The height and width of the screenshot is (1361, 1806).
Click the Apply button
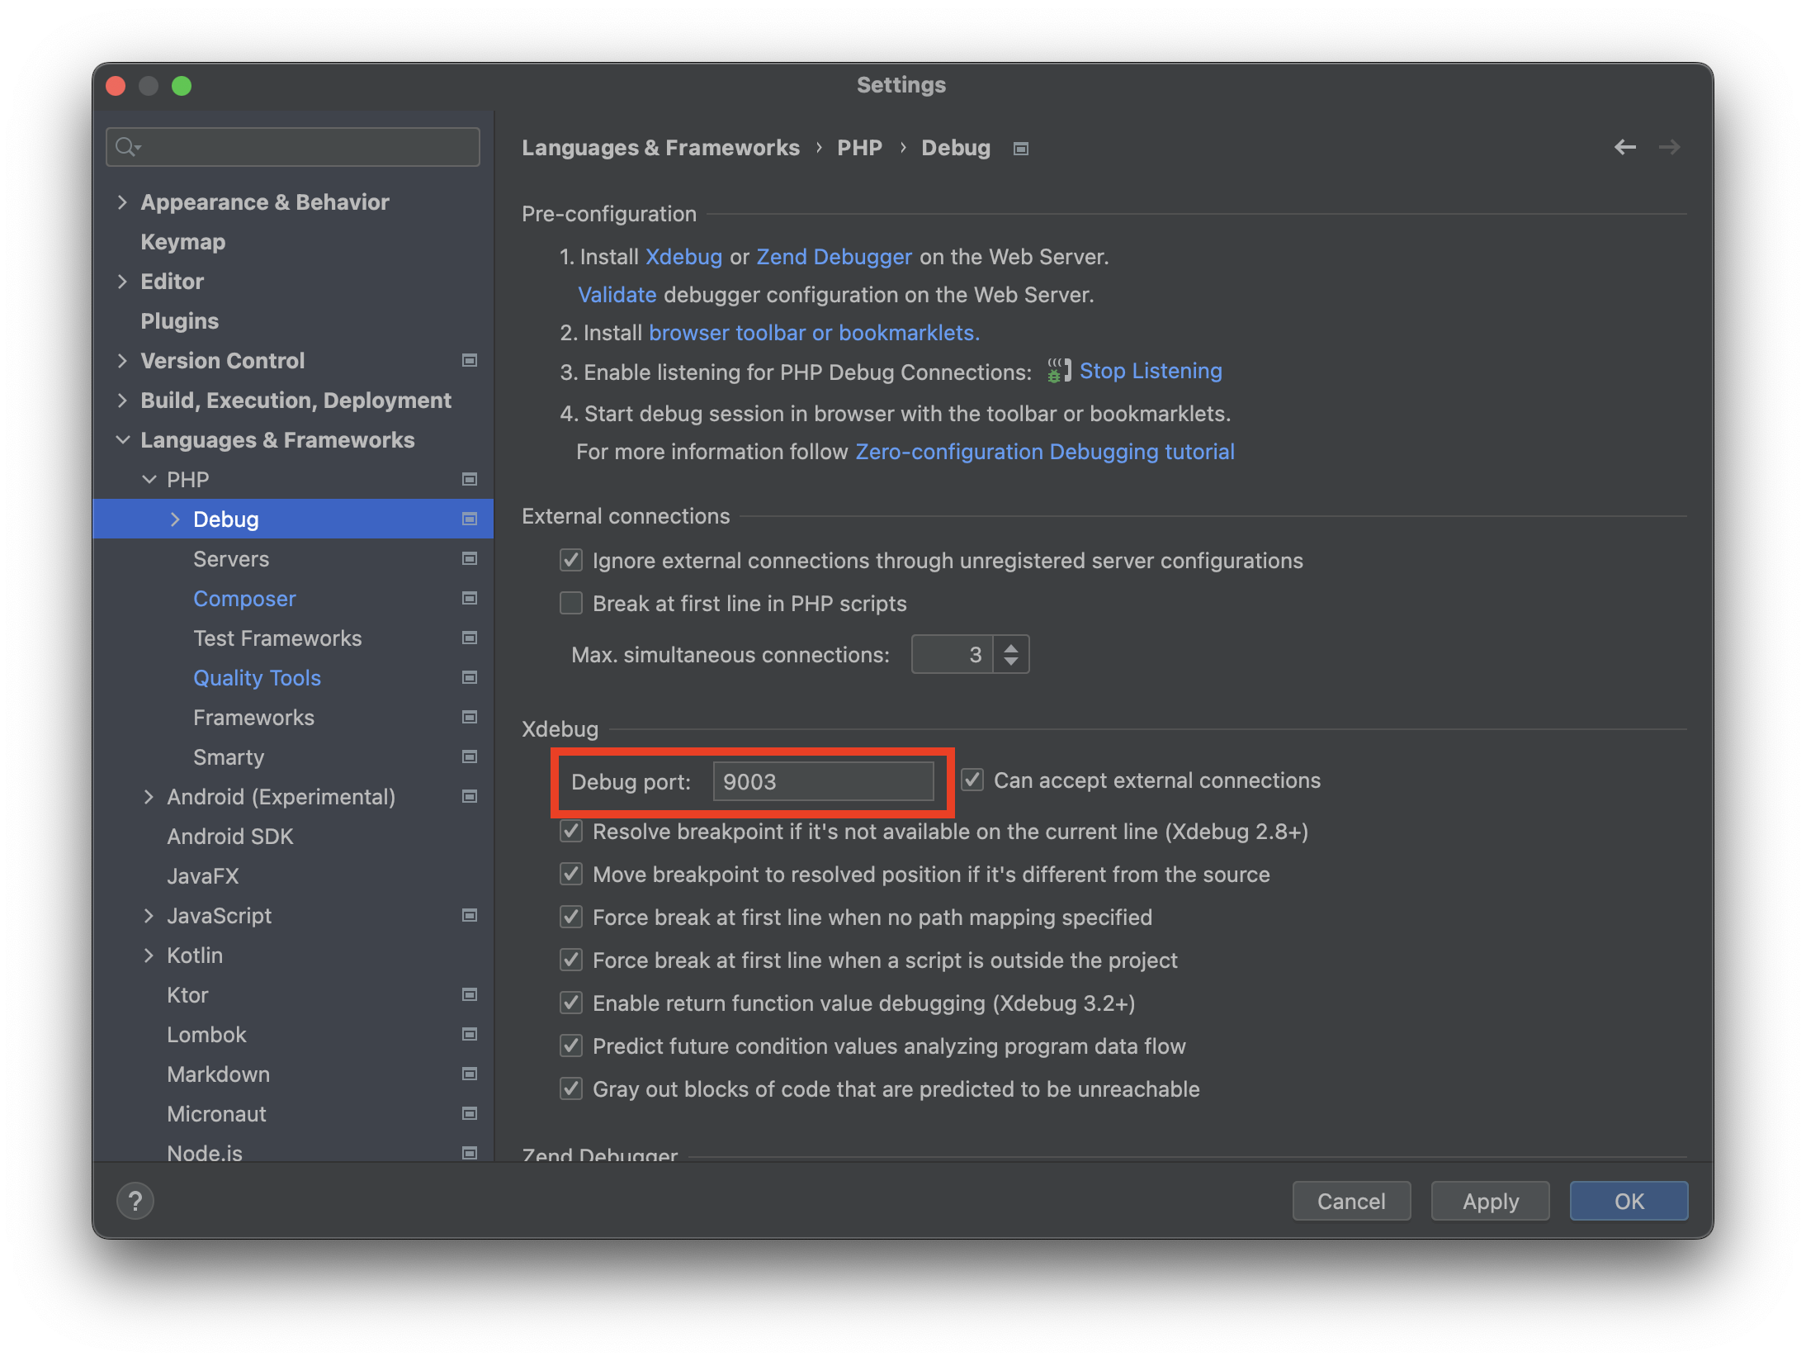[x=1490, y=1201]
